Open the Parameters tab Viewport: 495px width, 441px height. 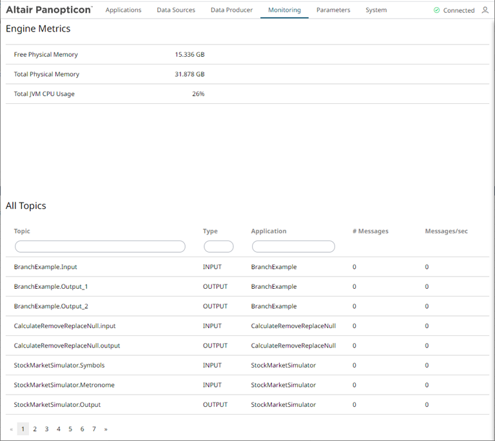333,10
